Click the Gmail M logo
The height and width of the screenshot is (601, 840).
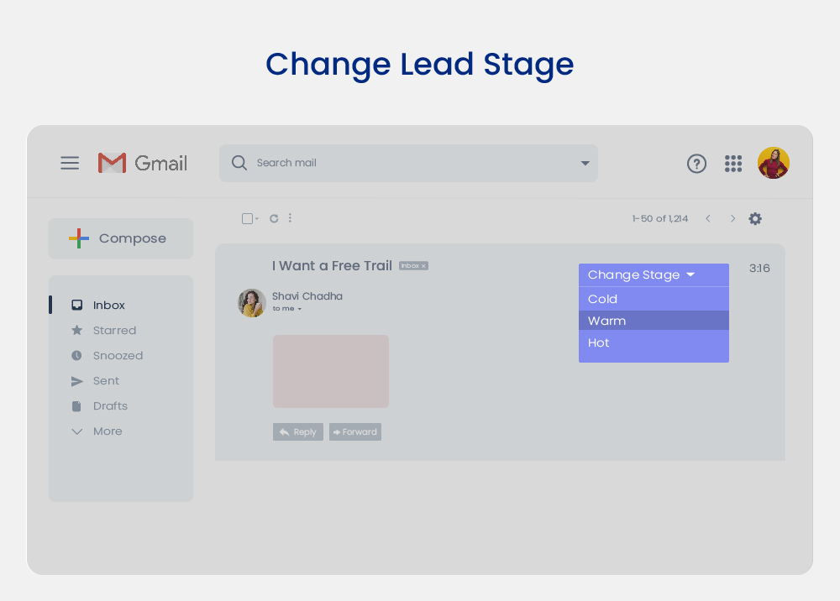click(112, 163)
